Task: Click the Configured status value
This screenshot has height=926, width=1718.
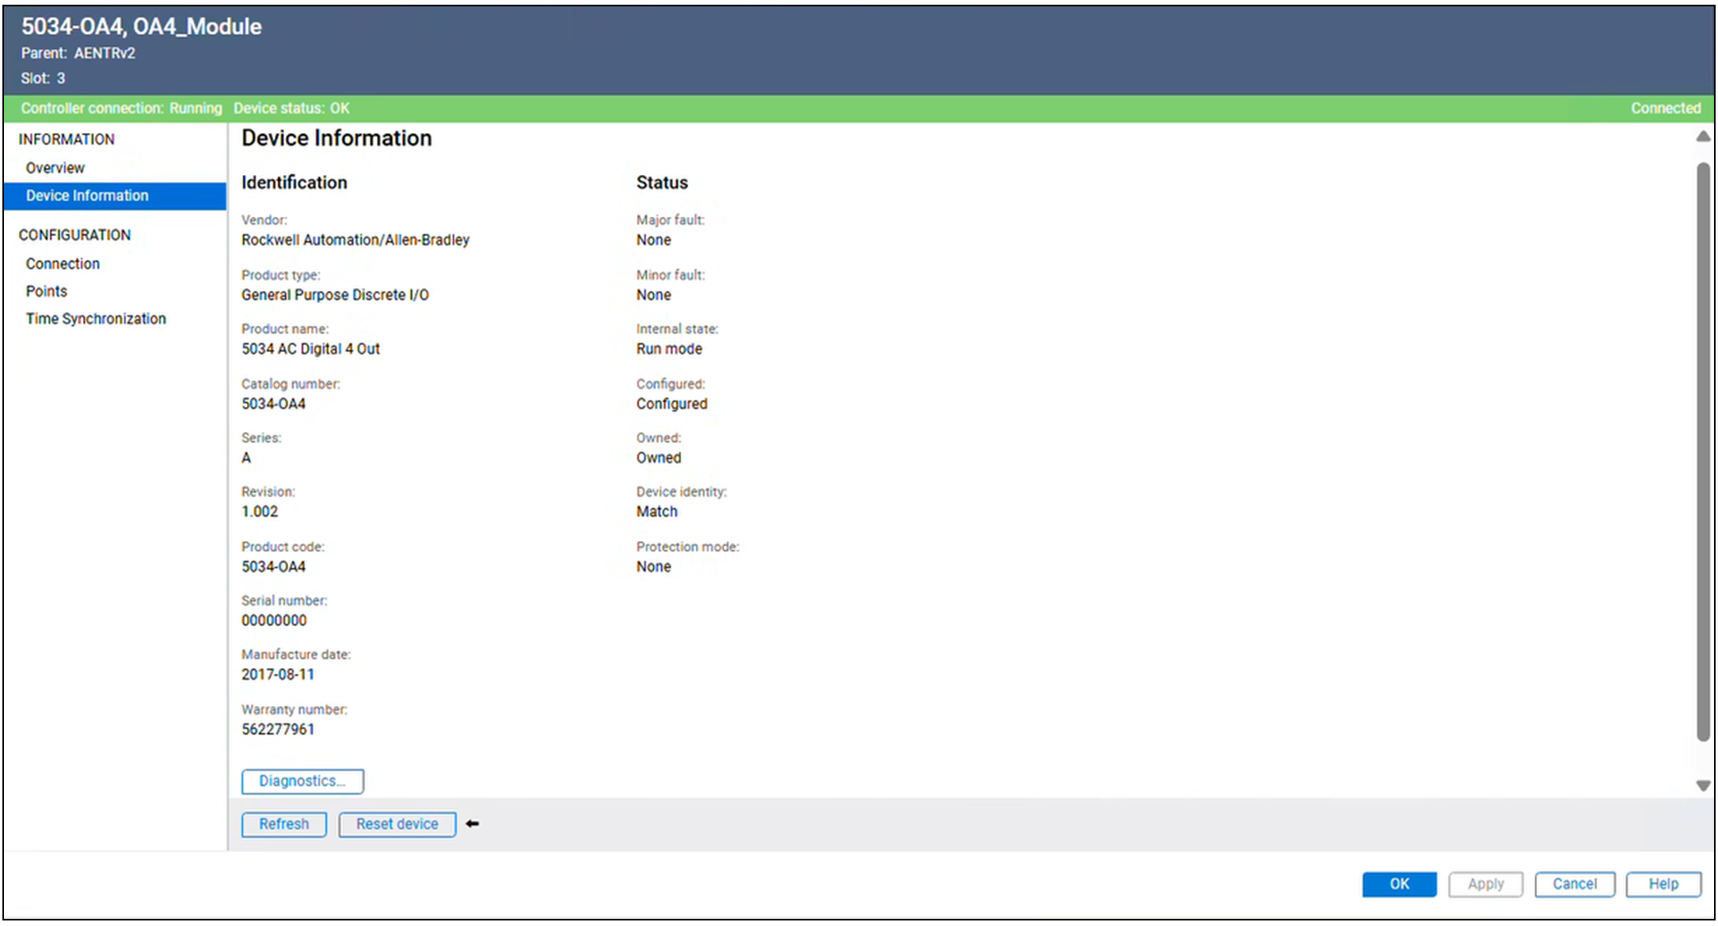Action: coord(671,404)
